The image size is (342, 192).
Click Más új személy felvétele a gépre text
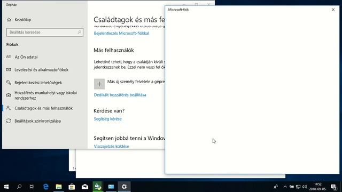click(x=136, y=82)
